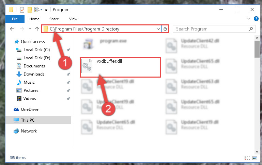Click the Up one level arrow
The width and height of the screenshot is (262, 165).
click(37, 29)
